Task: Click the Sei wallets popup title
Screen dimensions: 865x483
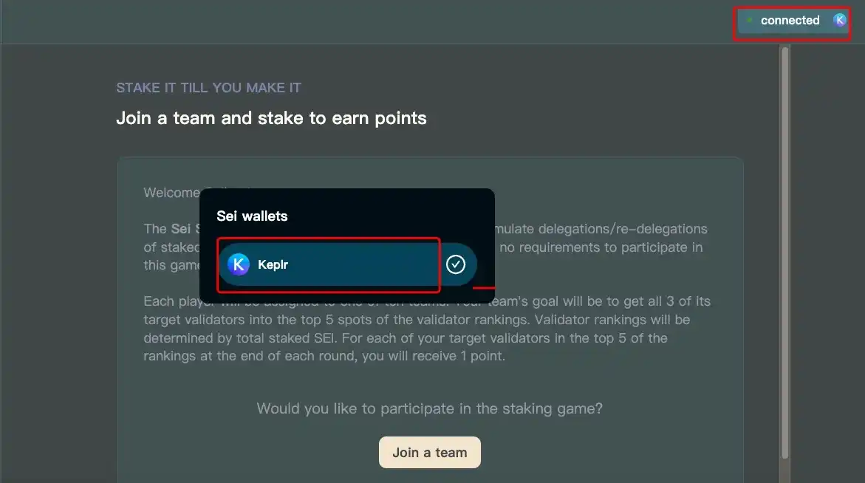Action: [x=252, y=216]
